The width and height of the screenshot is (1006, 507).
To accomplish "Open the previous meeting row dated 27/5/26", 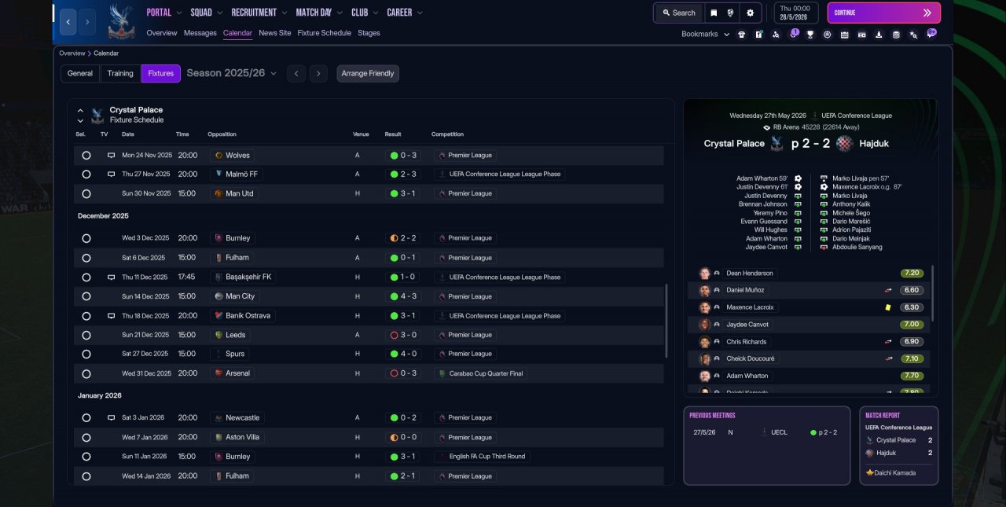I will coord(766,432).
